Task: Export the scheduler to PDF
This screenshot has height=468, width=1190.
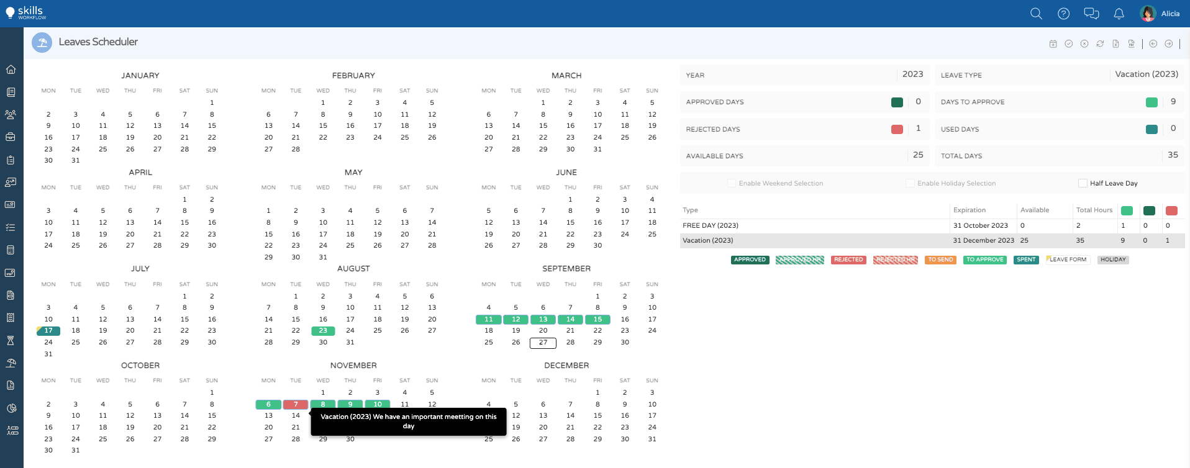Action: pyautogui.click(x=1131, y=44)
